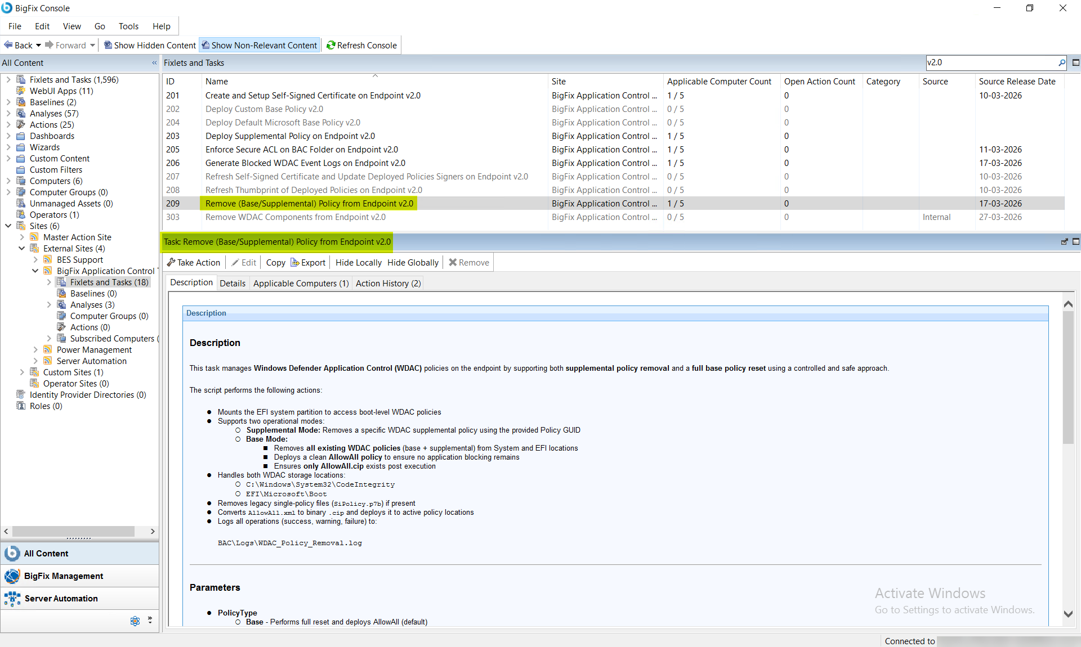The width and height of the screenshot is (1081, 647).
Task: Click the Copy icon for the task
Action: (275, 262)
